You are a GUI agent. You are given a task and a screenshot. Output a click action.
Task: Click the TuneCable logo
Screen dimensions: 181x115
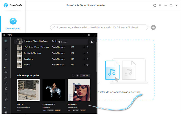pyautogui.click(x=13, y=5)
